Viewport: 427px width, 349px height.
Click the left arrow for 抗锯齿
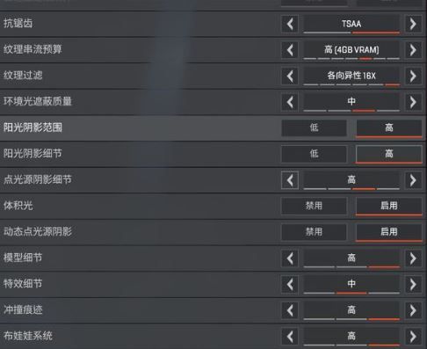[x=290, y=24]
